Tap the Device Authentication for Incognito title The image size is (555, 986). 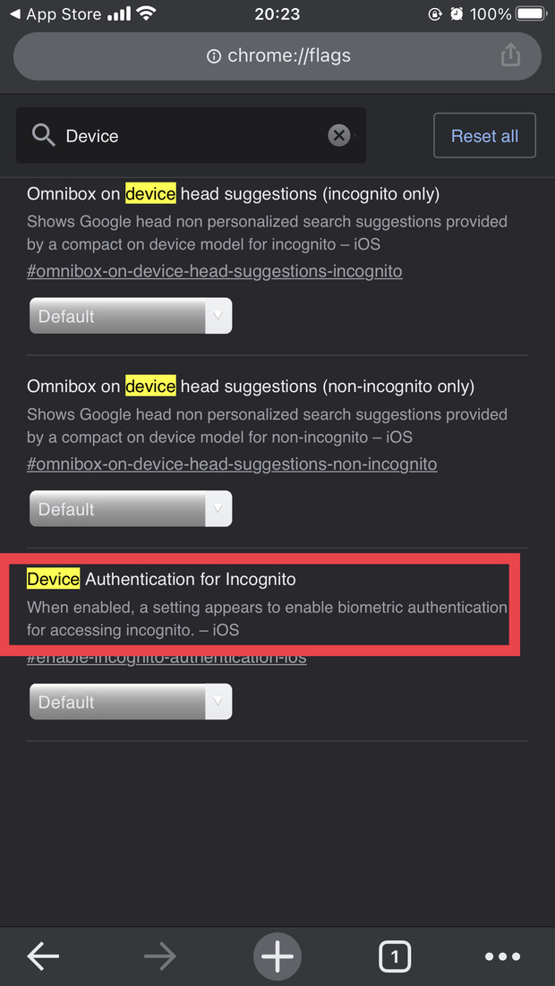[x=161, y=580]
